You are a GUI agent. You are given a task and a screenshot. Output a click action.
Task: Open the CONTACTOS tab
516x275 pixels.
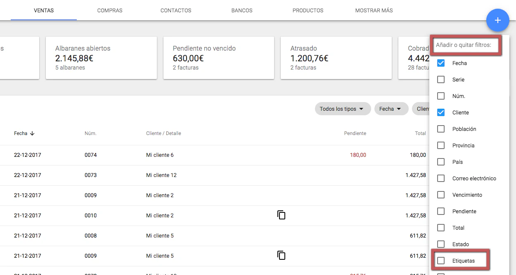point(176,10)
